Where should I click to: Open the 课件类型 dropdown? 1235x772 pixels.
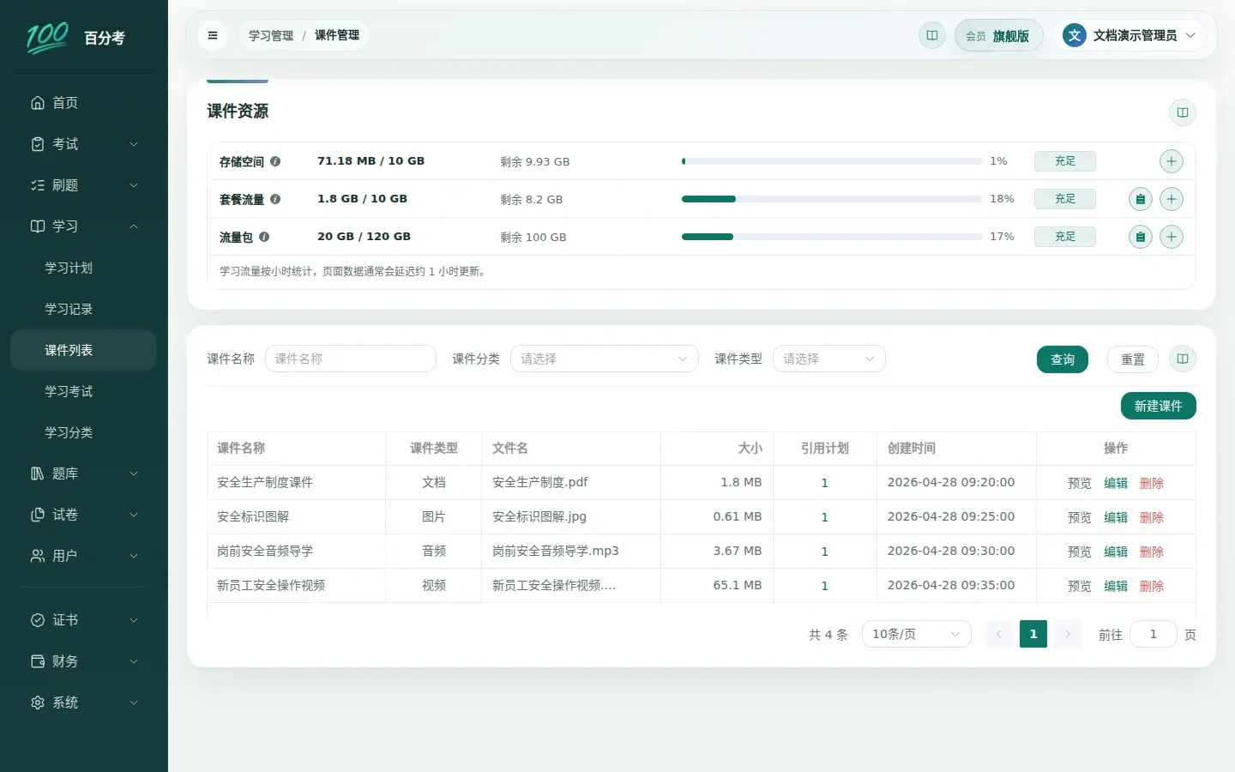[x=829, y=359]
